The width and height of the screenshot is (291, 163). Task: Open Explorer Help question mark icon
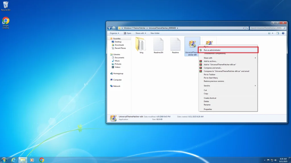pos(283,33)
